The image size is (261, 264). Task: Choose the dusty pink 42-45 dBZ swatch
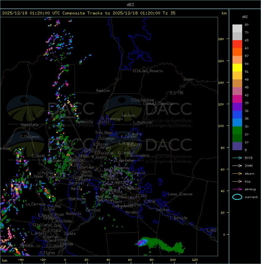click(x=237, y=91)
